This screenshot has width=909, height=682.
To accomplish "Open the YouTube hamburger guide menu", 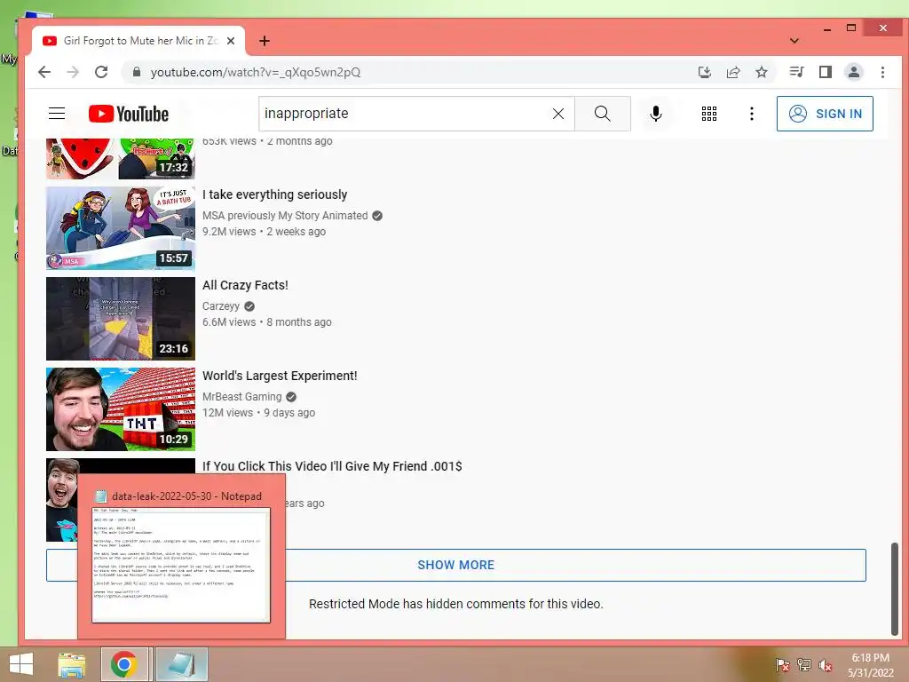I will 57,113.
